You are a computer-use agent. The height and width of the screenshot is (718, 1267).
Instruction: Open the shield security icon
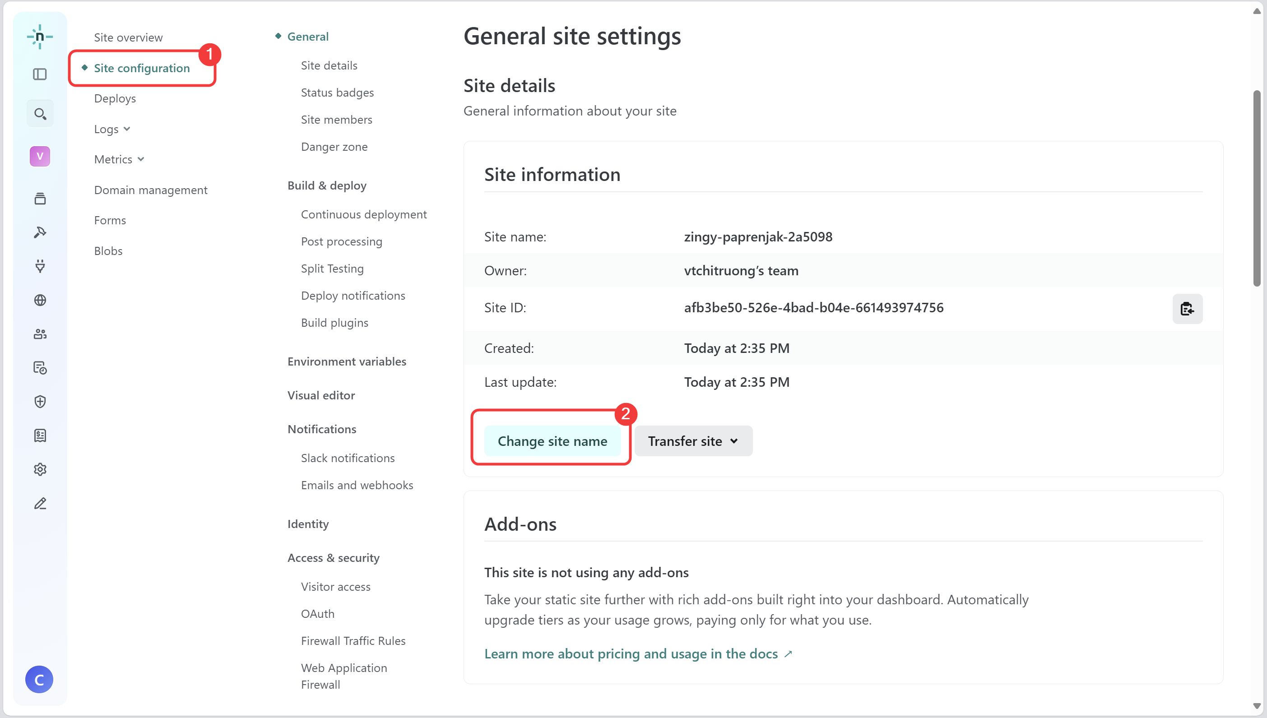tap(40, 401)
